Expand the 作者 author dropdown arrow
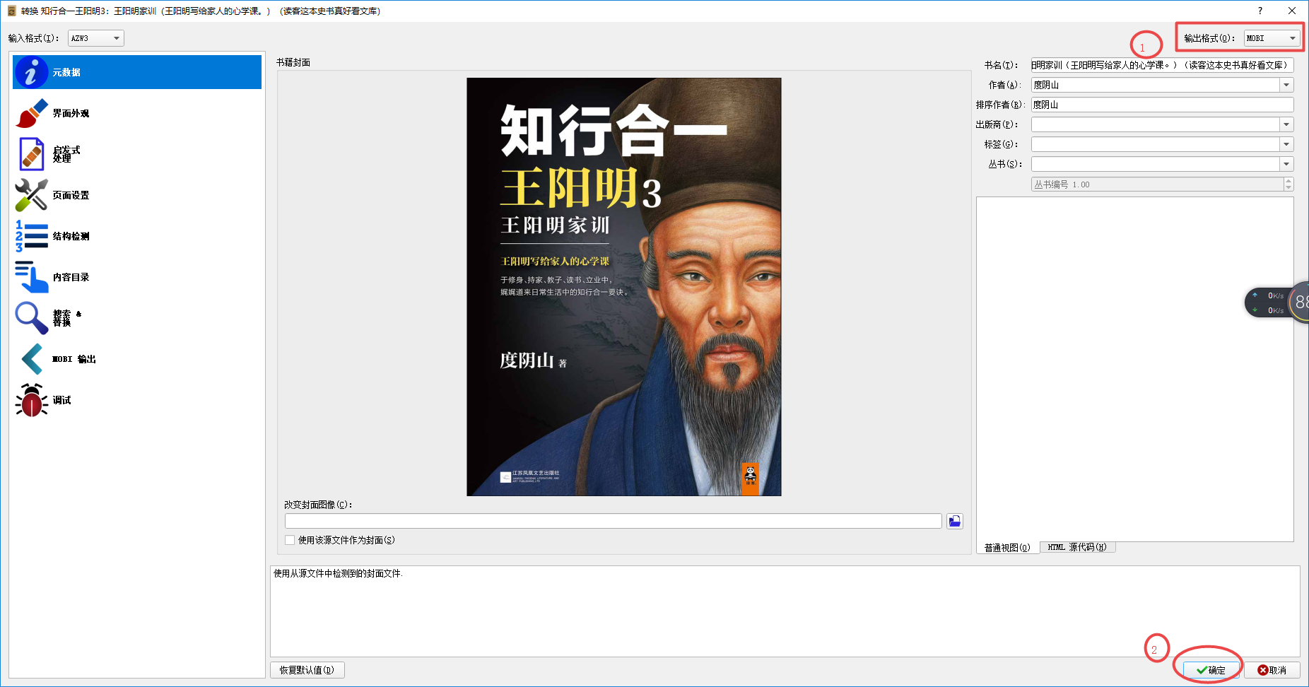Image resolution: width=1309 pixels, height=687 pixels. tap(1286, 85)
